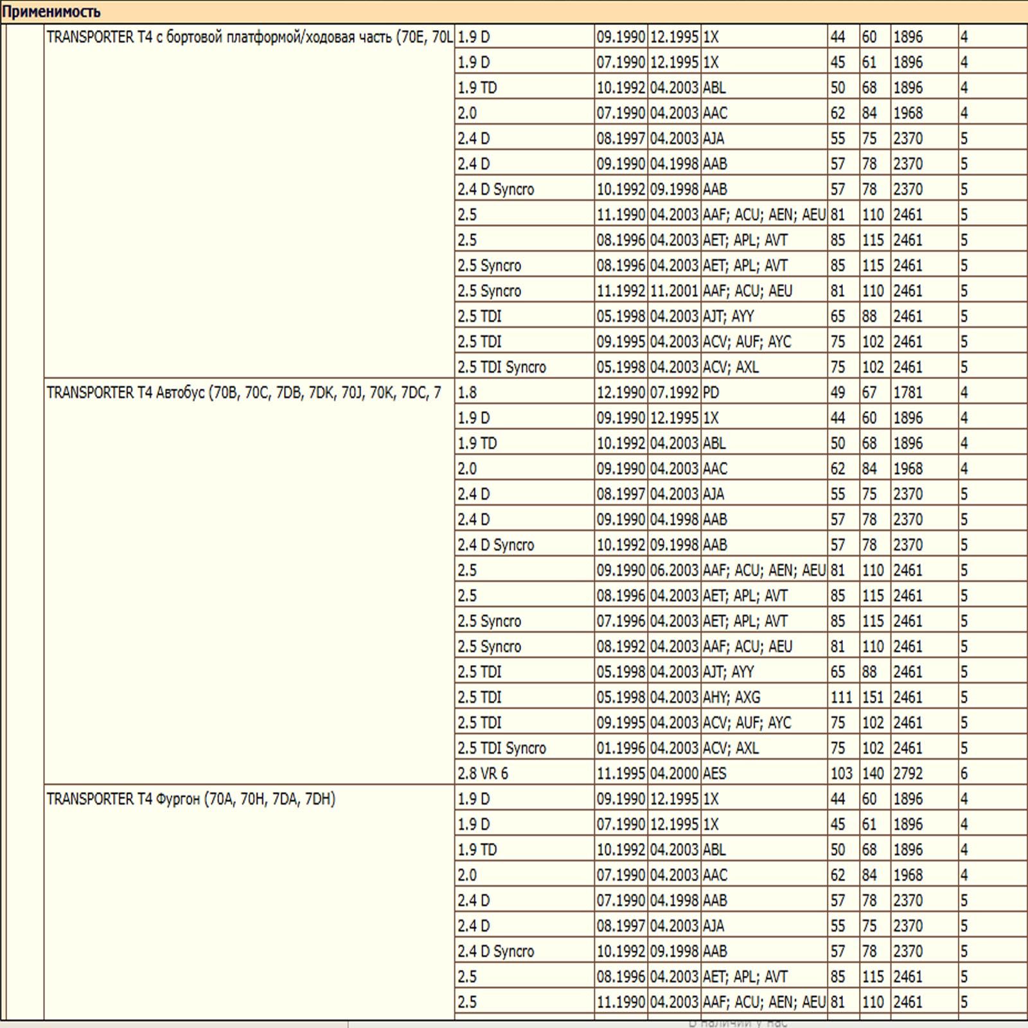Click the AES engine code cell
The image size is (1028, 1028).
[764, 774]
